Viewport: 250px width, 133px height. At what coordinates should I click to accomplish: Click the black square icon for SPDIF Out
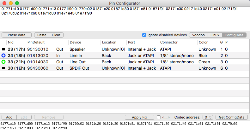(x=3, y=68)
